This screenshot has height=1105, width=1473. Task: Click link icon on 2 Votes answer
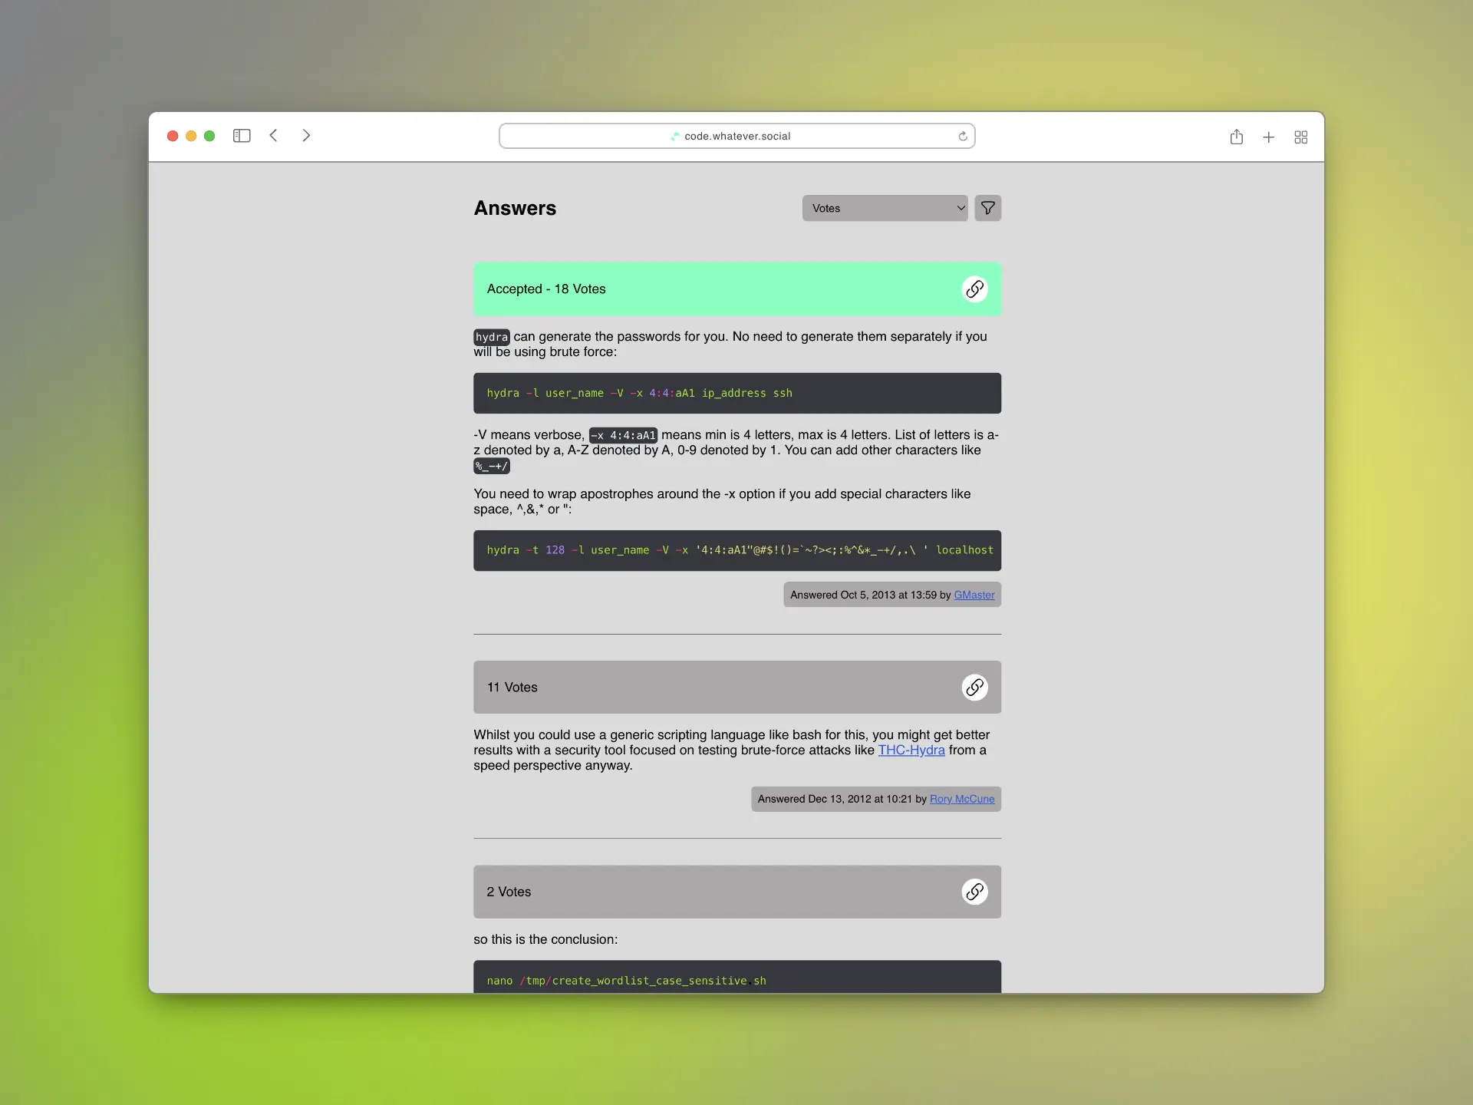[x=974, y=892]
